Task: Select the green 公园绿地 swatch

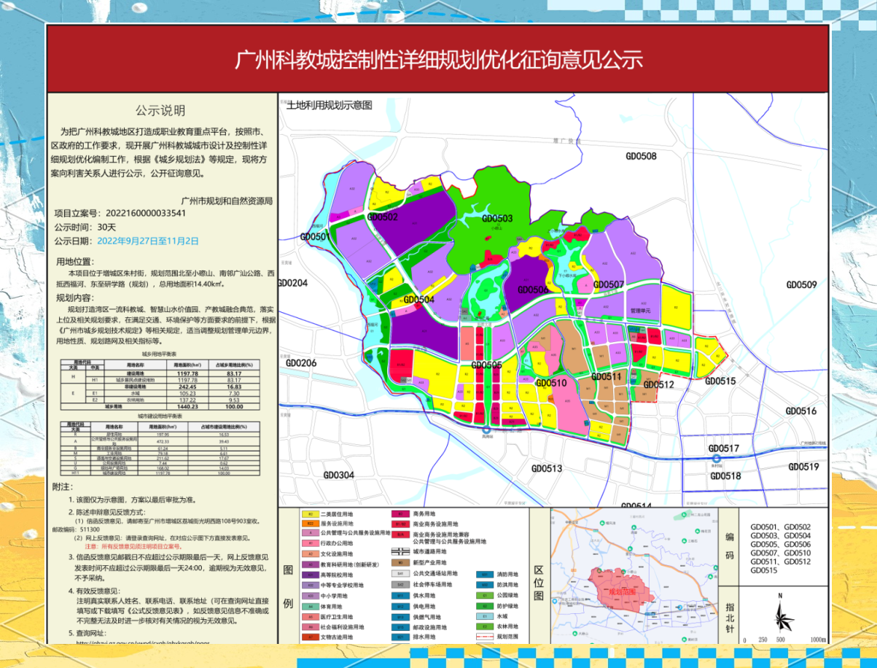Action: 485,595
